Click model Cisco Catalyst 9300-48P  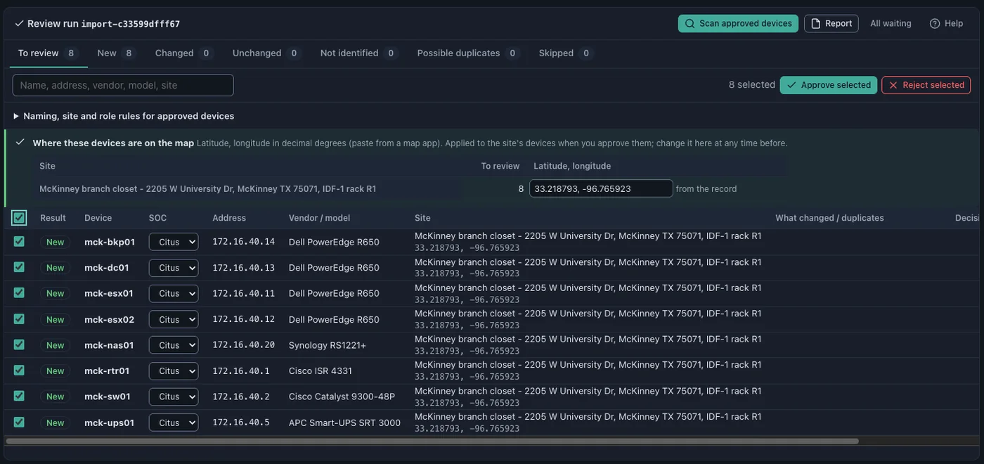tap(342, 397)
